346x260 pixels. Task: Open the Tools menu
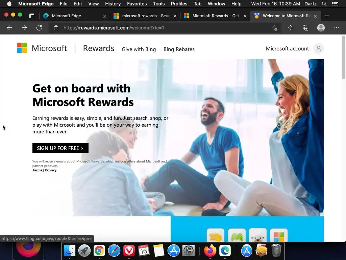(x=159, y=4)
